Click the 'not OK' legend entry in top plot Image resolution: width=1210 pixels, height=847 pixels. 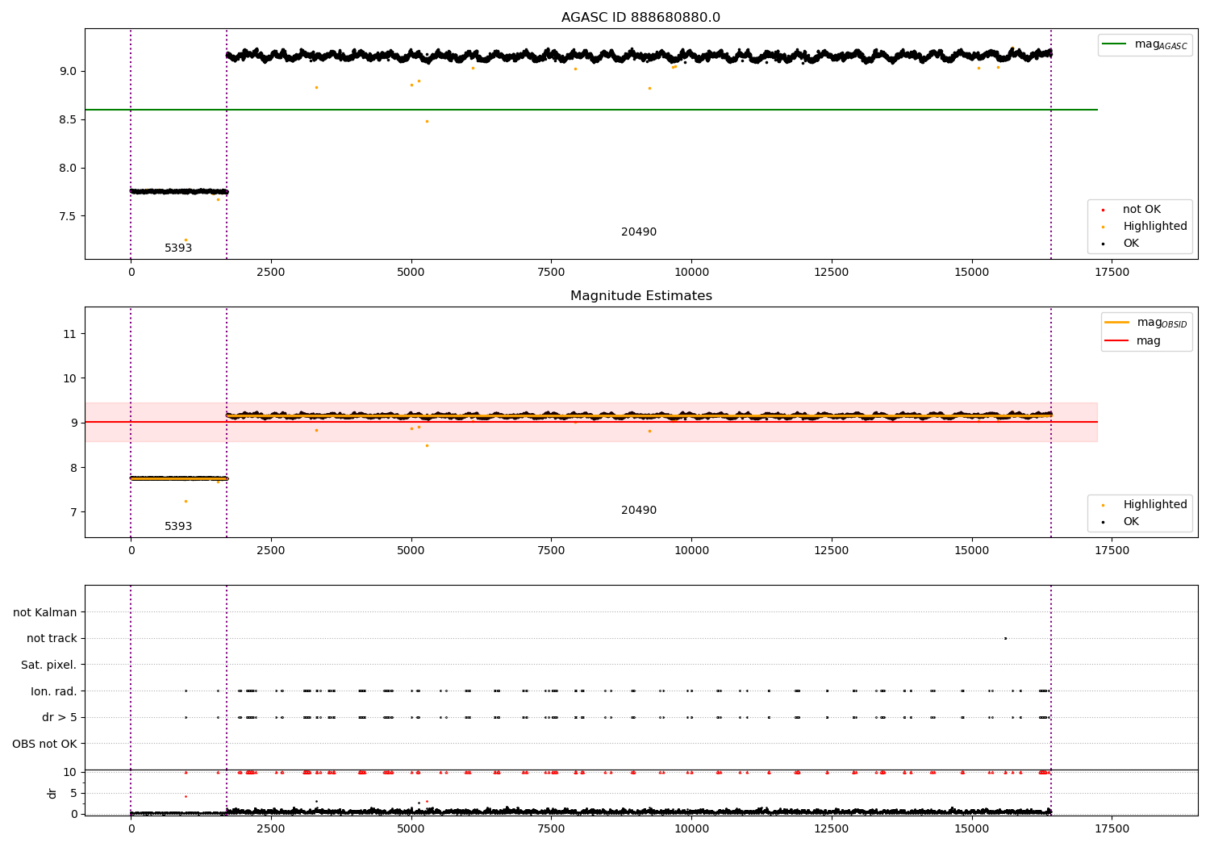1141,210
